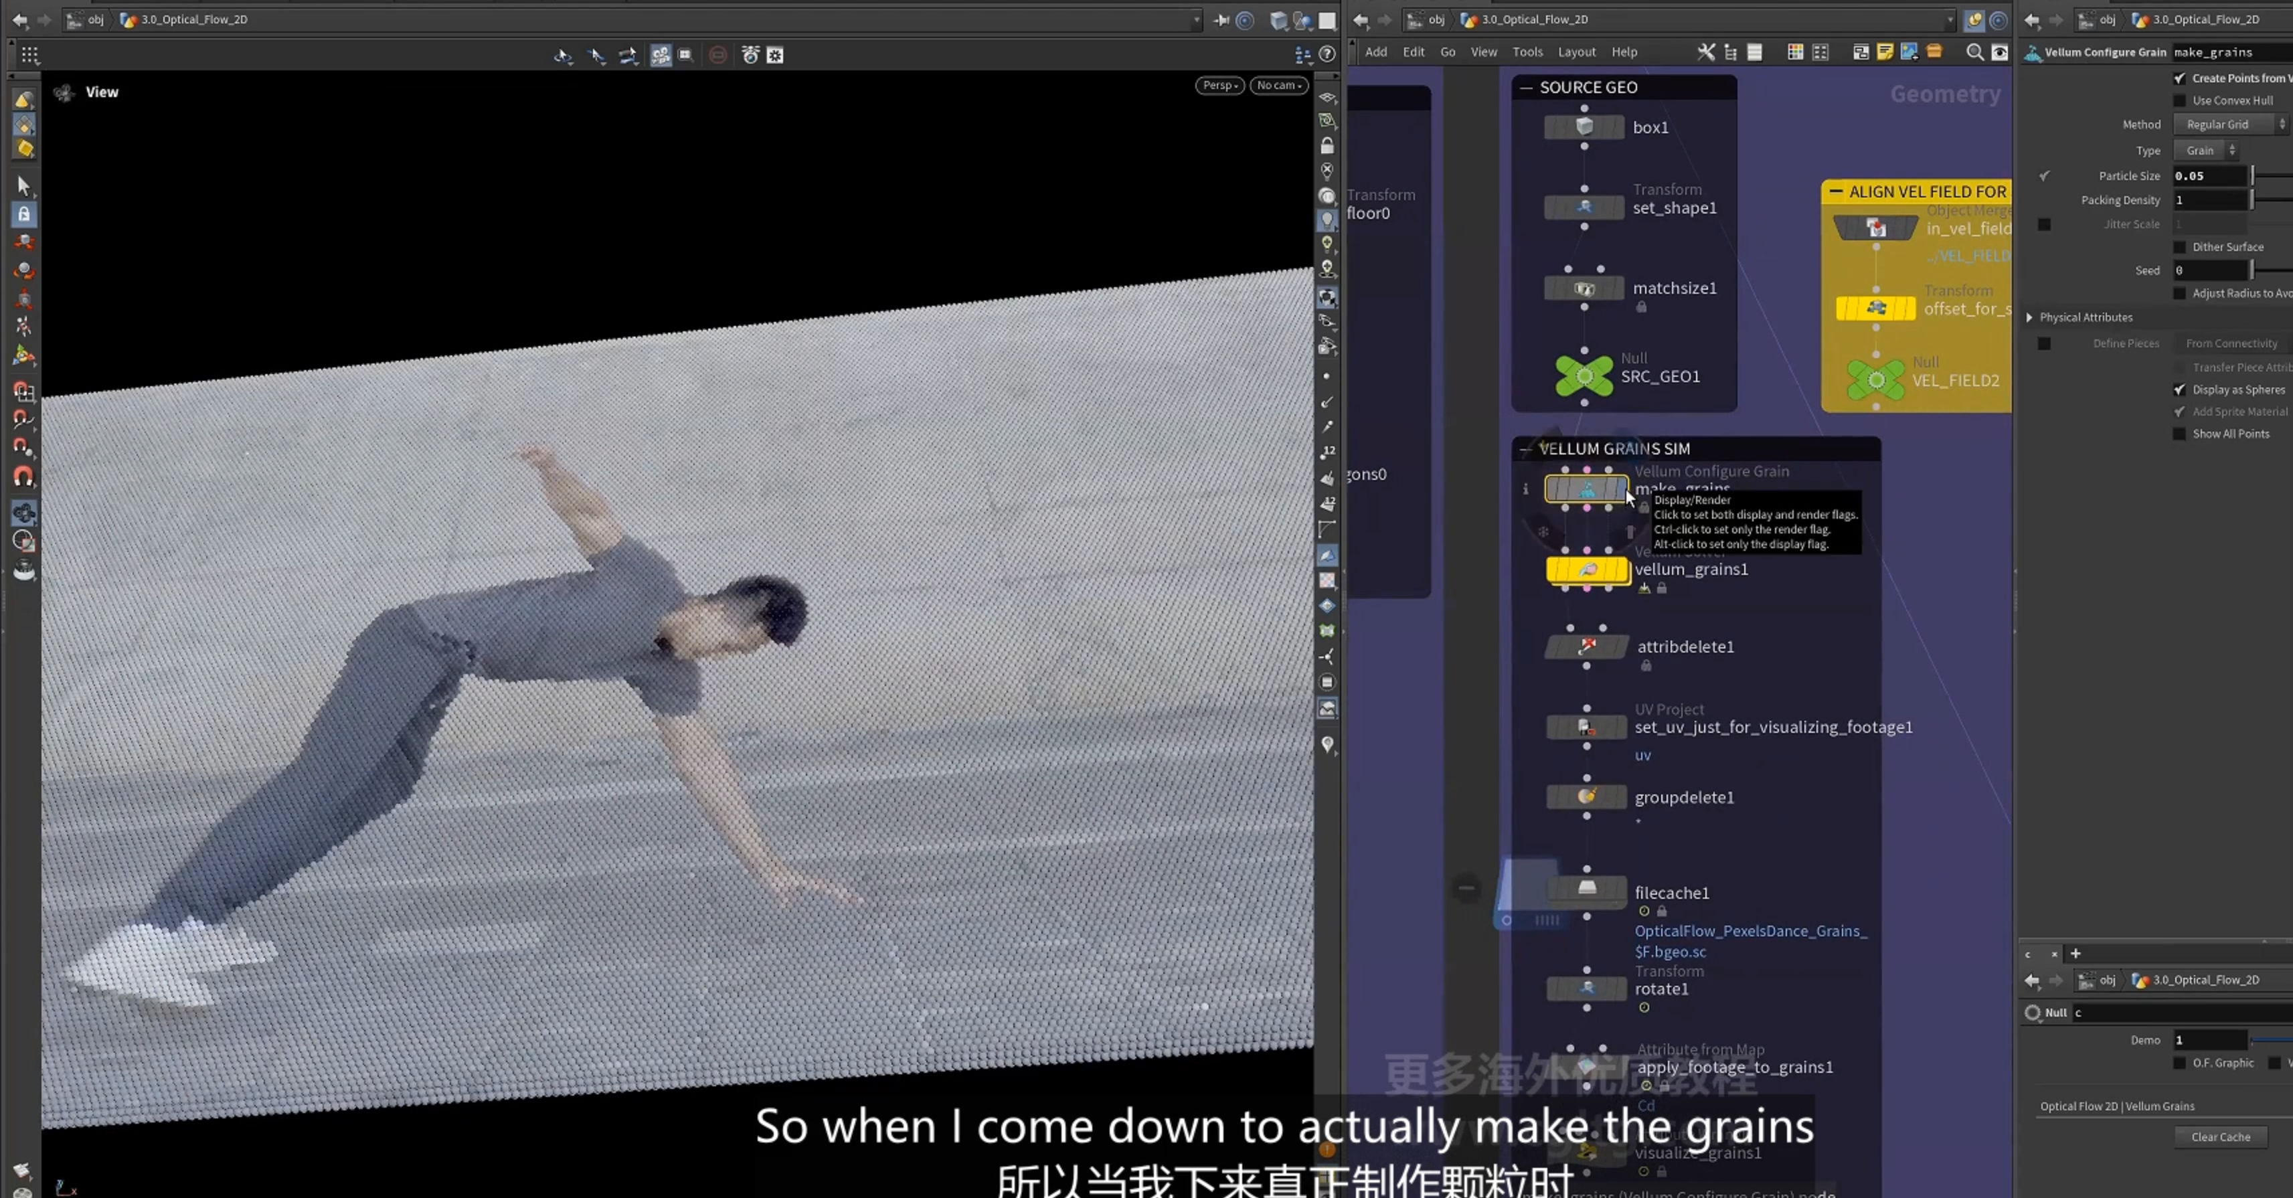Open the Layout menu
Screen dimensions: 2293x1198
pyautogui.click(x=1576, y=52)
